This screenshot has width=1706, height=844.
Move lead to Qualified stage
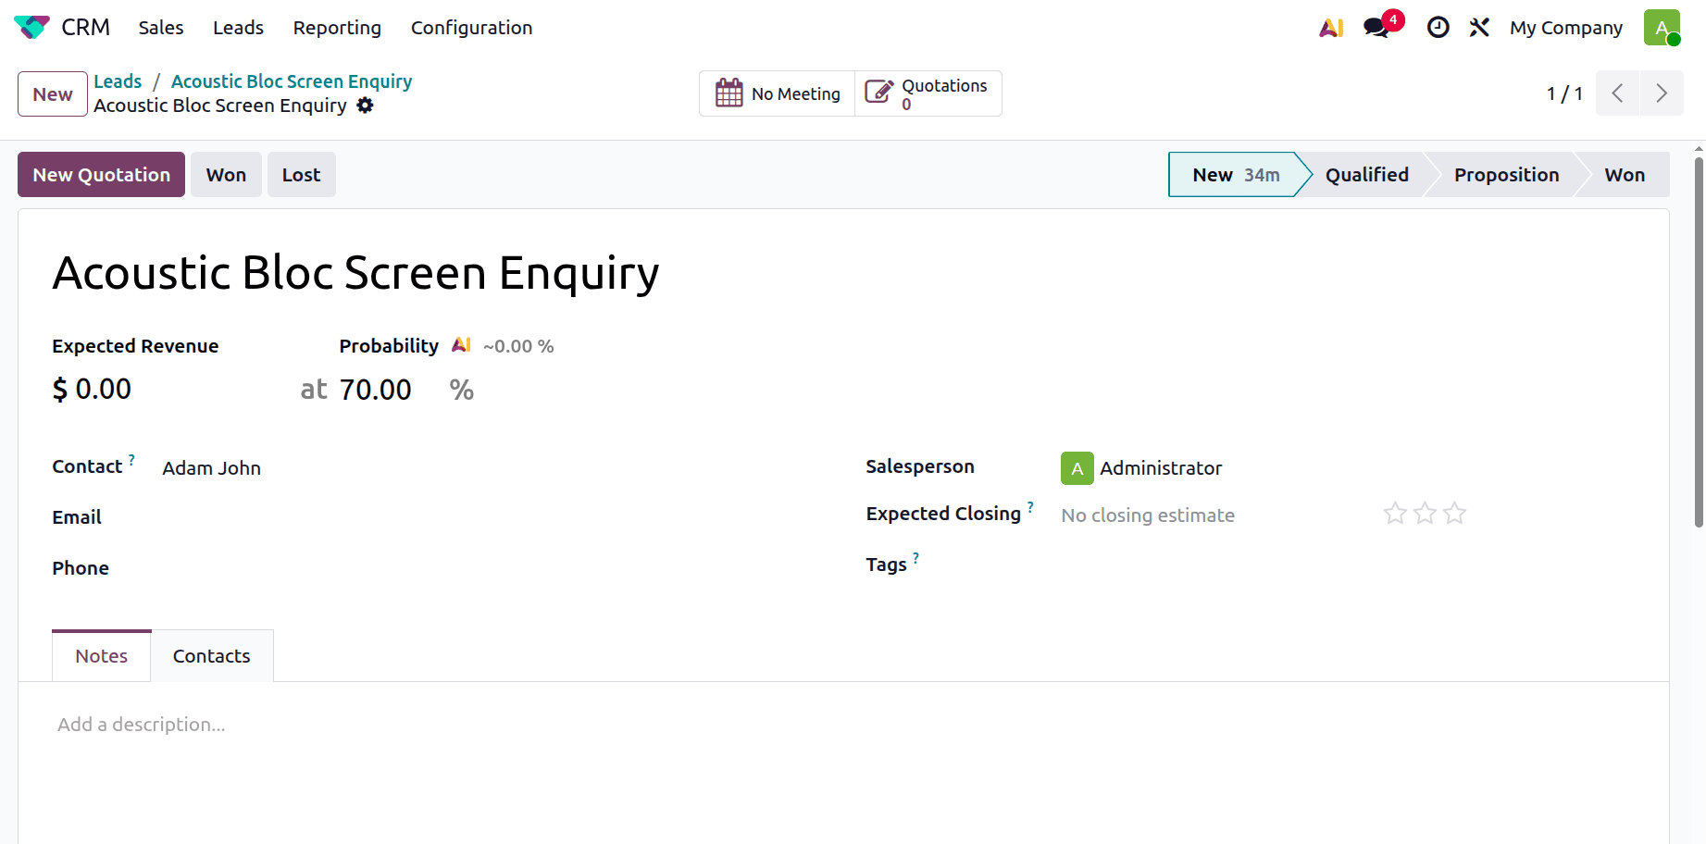pyautogui.click(x=1366, y=175)
